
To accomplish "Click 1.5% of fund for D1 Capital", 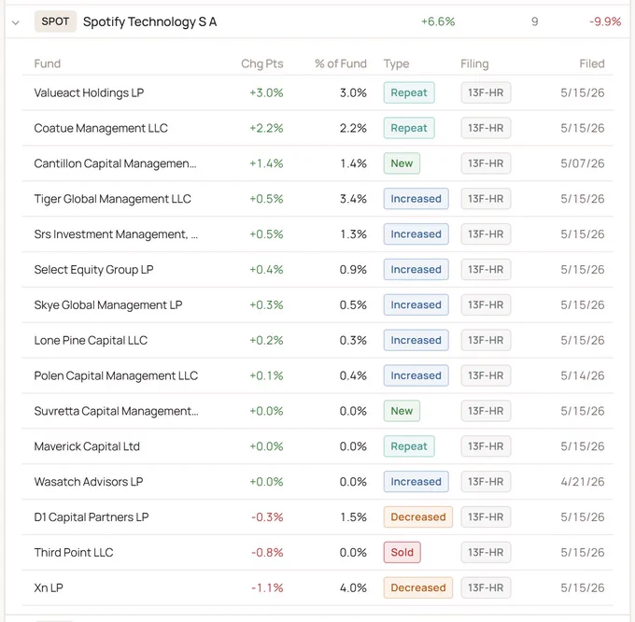I will pyautogui.click(x=353, y=517).
